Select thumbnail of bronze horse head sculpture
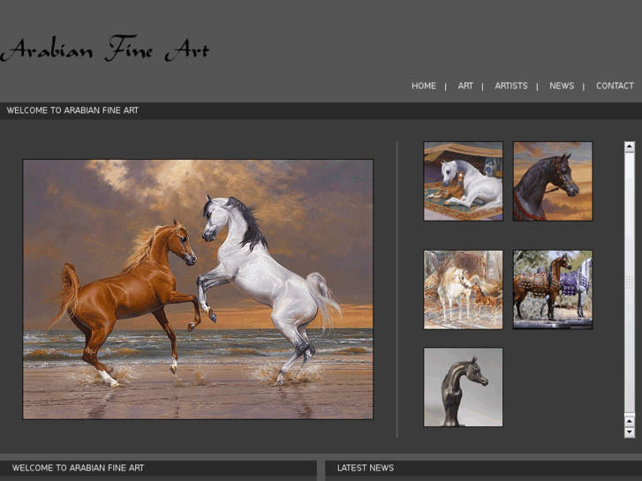The height and width of the screenshot is (481, 642). click(x=463, y=387)
